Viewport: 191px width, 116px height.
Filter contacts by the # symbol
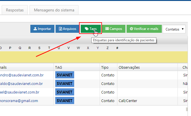pyautogui.click(x=117, y=48)
